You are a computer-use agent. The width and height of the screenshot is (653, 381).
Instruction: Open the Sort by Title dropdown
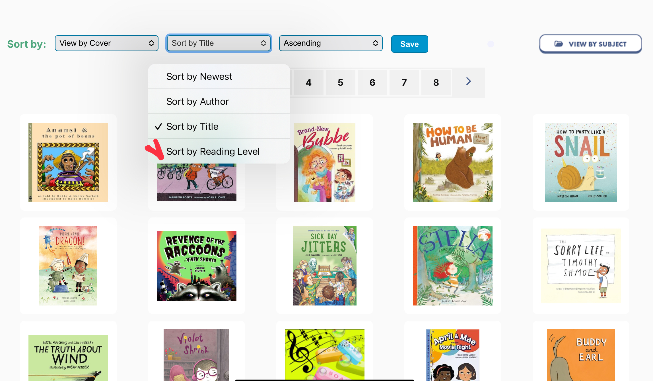(219, 43)
